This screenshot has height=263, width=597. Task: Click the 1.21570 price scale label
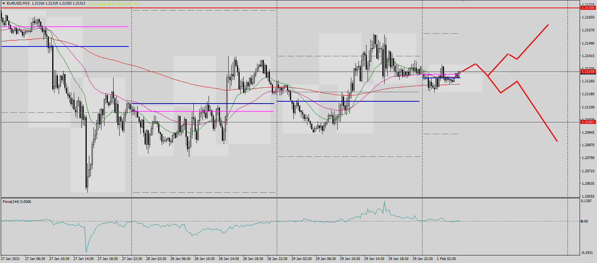[x=588, y=30]
